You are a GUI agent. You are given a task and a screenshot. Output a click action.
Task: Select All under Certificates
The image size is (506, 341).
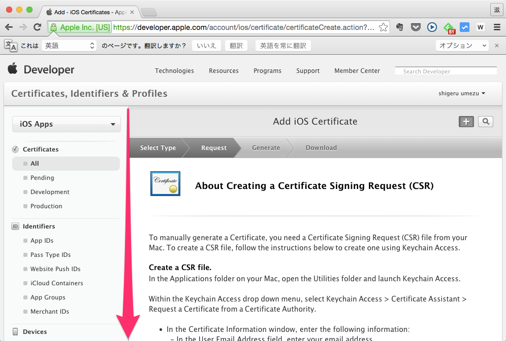(x=66, y=164)
